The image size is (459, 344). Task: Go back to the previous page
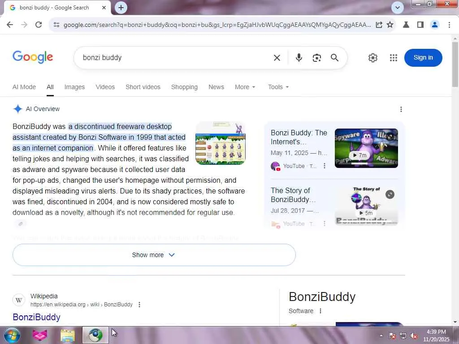pyautogui.click(x=10, y=25)
